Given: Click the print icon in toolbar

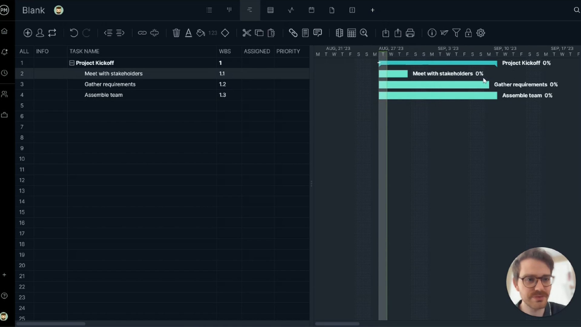Looking at the screenshot, I should coord(410,33).
